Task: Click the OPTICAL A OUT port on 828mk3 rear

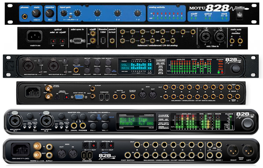Action: click(x=111, y=145)
